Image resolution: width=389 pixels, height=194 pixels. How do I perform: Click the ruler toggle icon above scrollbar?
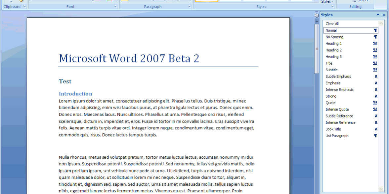click(x=317, y=15)
